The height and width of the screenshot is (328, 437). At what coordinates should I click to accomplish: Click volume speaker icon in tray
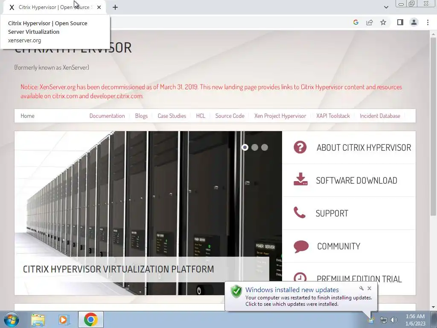point(394,320)
